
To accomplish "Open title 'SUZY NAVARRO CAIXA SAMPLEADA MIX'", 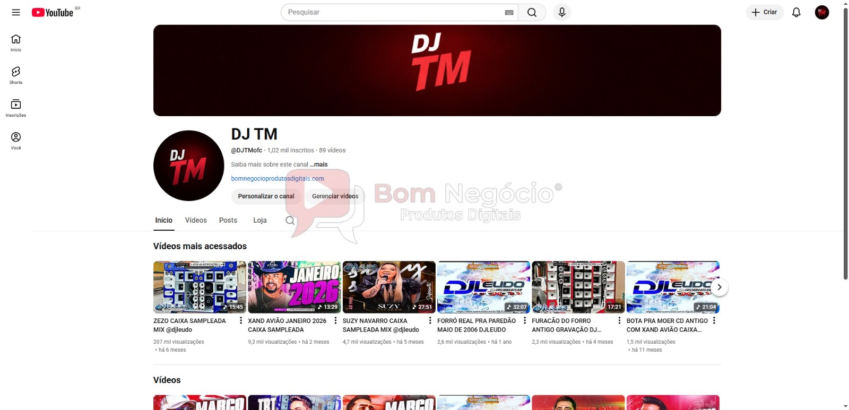I will coord(381,325).
